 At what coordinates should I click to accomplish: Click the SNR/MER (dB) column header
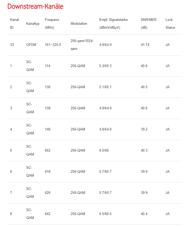tap(149, 23)
